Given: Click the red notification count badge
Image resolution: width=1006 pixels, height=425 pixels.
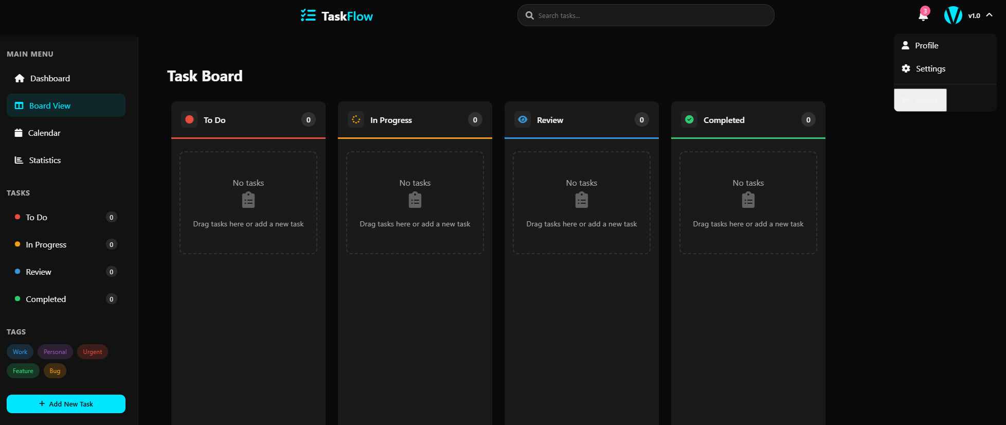Looking at the screenshot, I should point(925,11).
